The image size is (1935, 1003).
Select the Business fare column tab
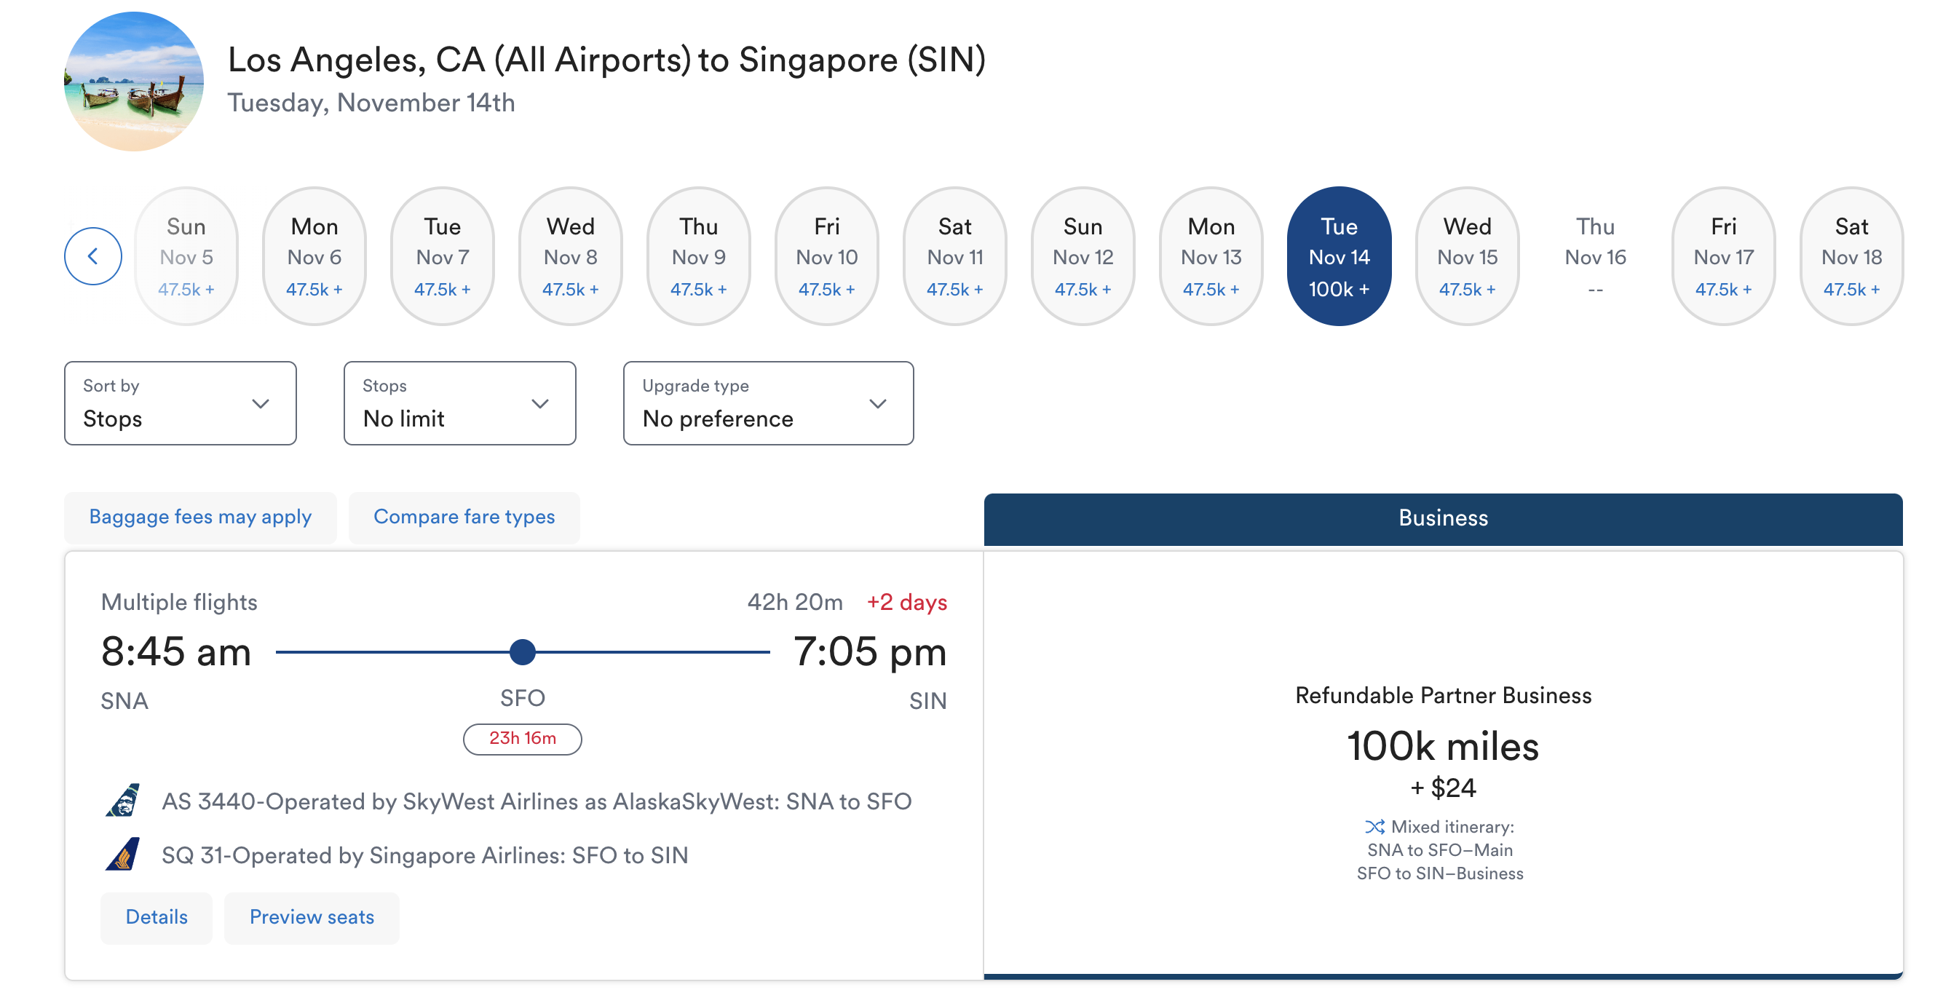point(1442,518)
